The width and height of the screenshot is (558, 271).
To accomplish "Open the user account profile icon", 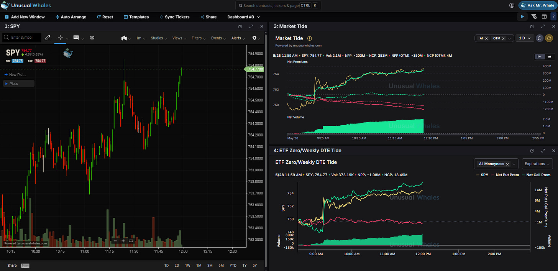I will [512, 5].
